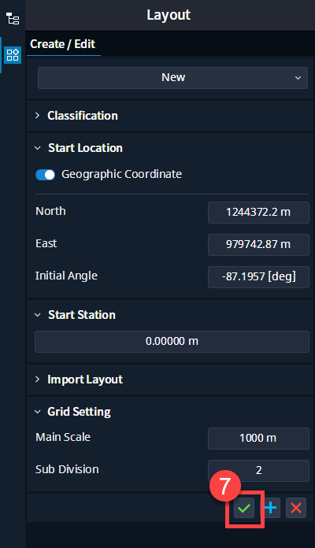
Task: Open the New layout dropdown
Action: (172, 78)
